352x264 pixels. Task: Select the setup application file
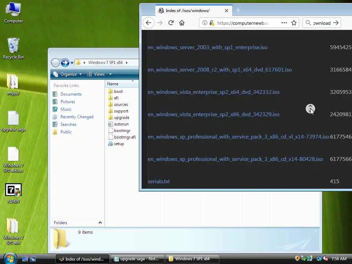click(116, 144)
